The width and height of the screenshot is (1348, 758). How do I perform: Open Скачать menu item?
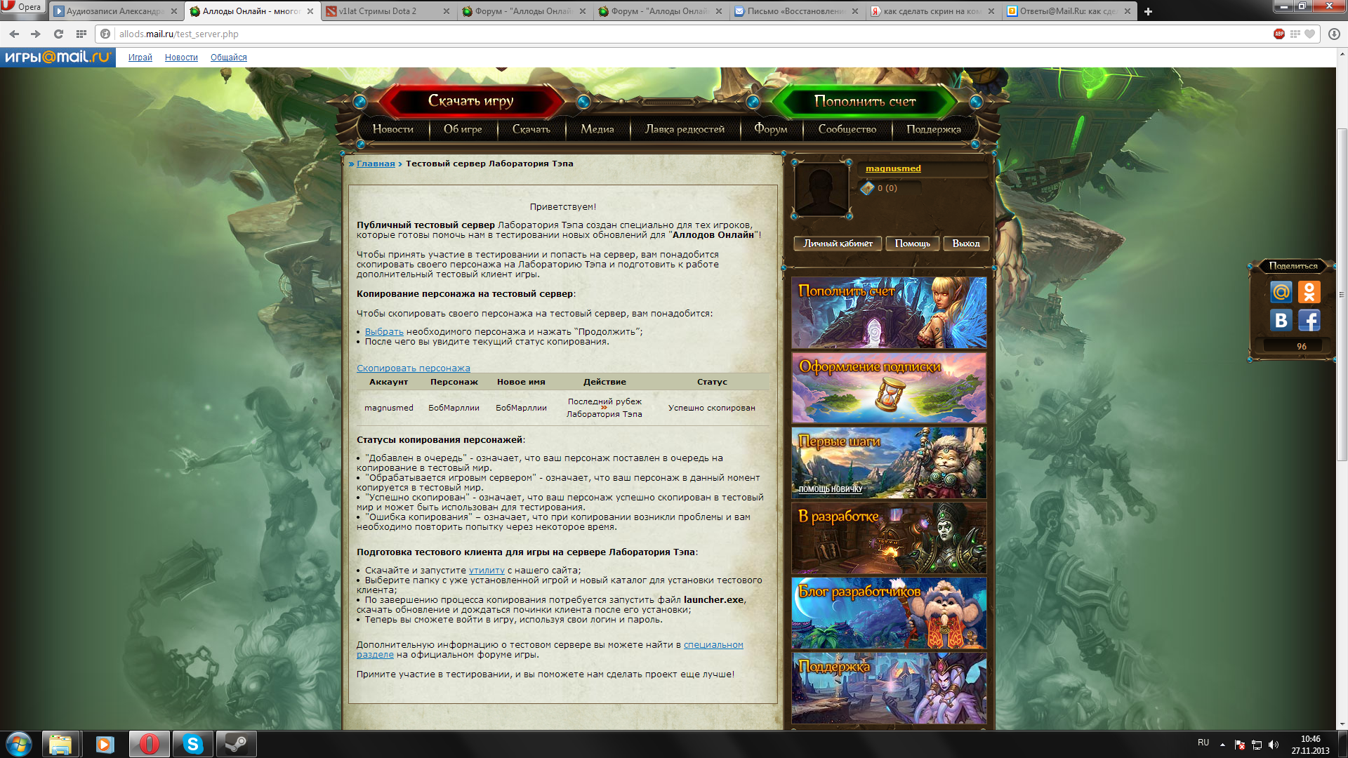pyautogui.click(x=531, y=129)
